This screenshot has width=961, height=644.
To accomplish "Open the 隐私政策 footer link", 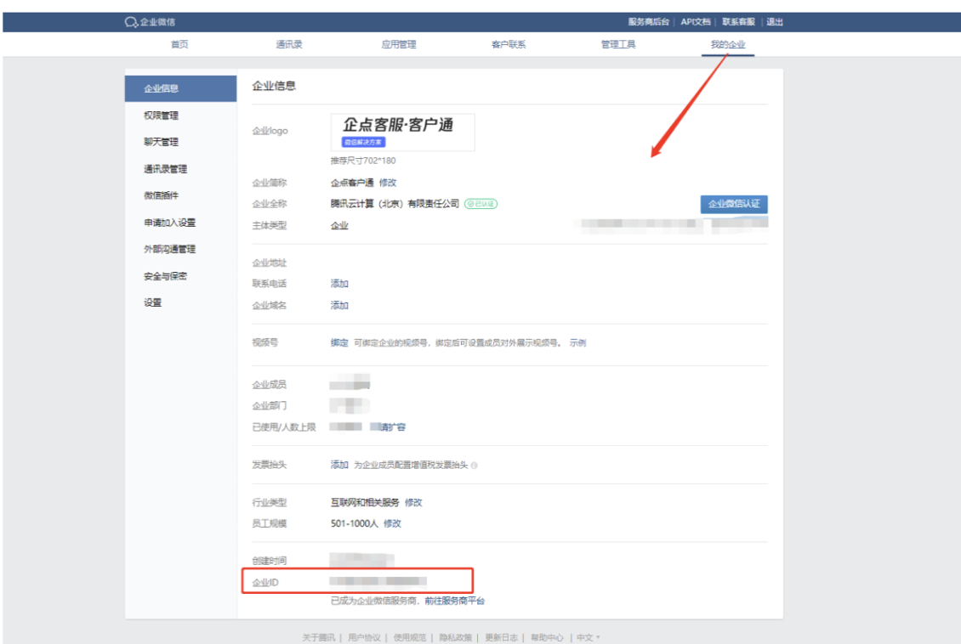I will point(455,638).
